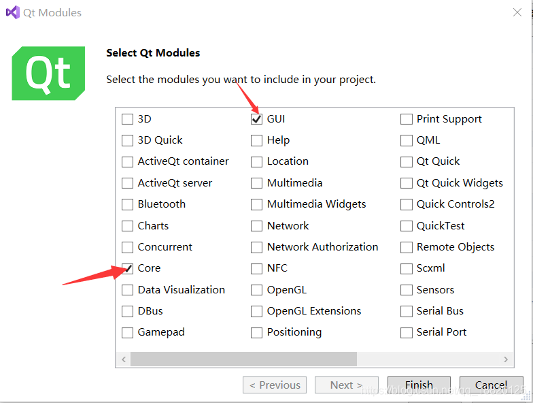Tick the NFC module checkbox
Image resolution: width=533 pixels, height=403 pixels.
[x=257, y=268]
